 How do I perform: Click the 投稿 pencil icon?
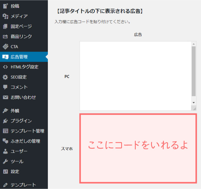tap(5, 6)
